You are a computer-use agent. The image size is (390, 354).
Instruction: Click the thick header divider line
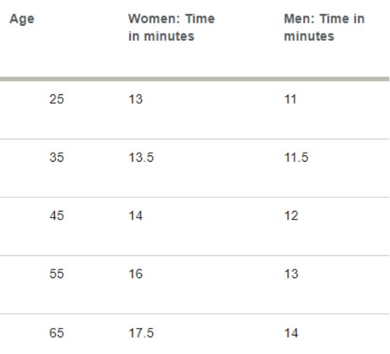195,79
